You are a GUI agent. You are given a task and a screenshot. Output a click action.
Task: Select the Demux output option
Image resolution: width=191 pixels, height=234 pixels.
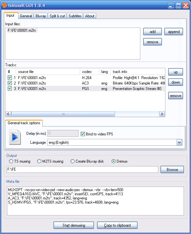113,161
